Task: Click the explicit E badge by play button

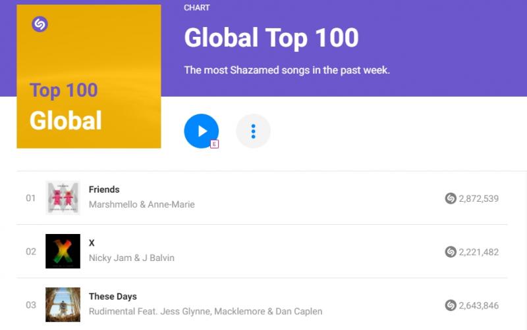Action: click(x=214, y=144)
